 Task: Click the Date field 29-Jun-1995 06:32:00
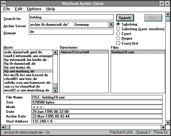coord(97,112)
